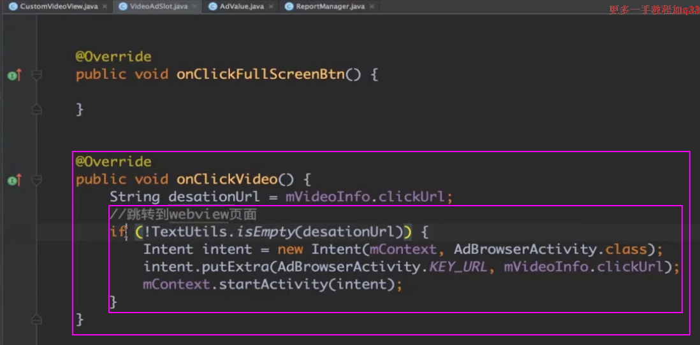The image size is (700, 345).
Task: Switch to the AdValue.java tab
Action: click(x=241, y=6)
